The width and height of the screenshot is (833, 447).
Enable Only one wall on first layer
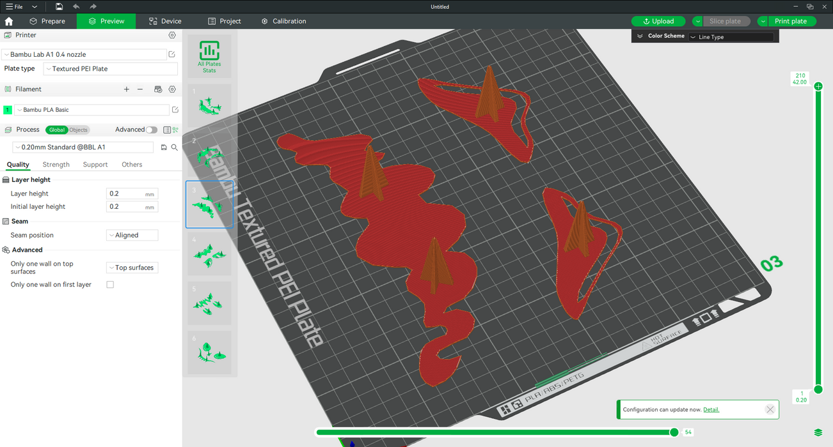click(x=110, y=285)
